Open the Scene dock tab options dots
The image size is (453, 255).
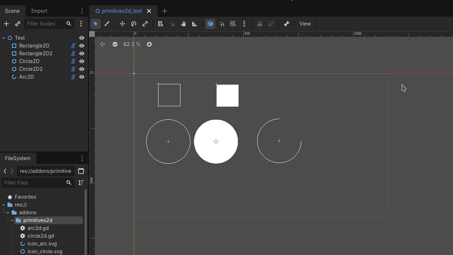click(82, 11)
